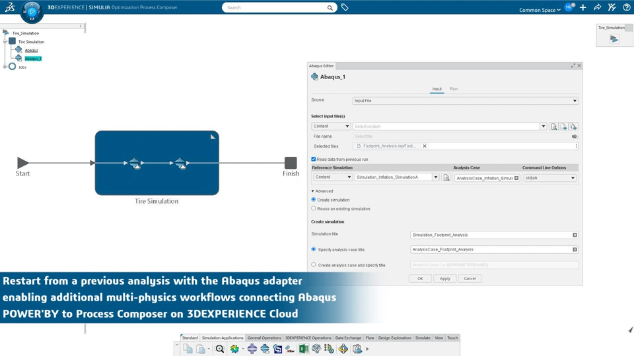Click the play-list toolbar icon

tap(329, 349)
